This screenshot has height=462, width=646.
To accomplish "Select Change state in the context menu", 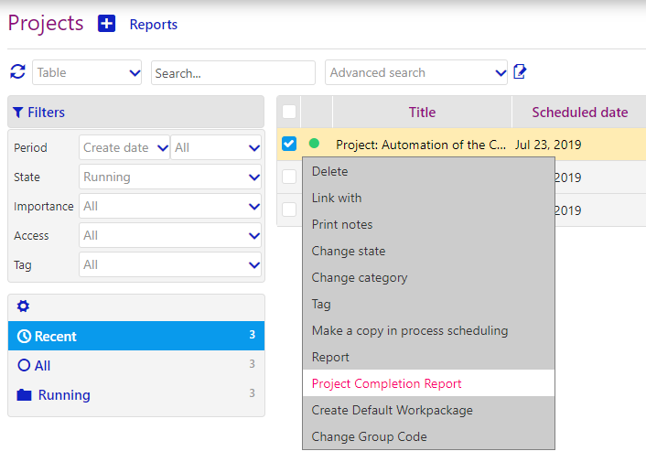I will (x=428, y=251).
